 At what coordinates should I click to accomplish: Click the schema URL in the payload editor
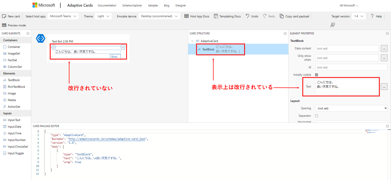coord(108,139)
